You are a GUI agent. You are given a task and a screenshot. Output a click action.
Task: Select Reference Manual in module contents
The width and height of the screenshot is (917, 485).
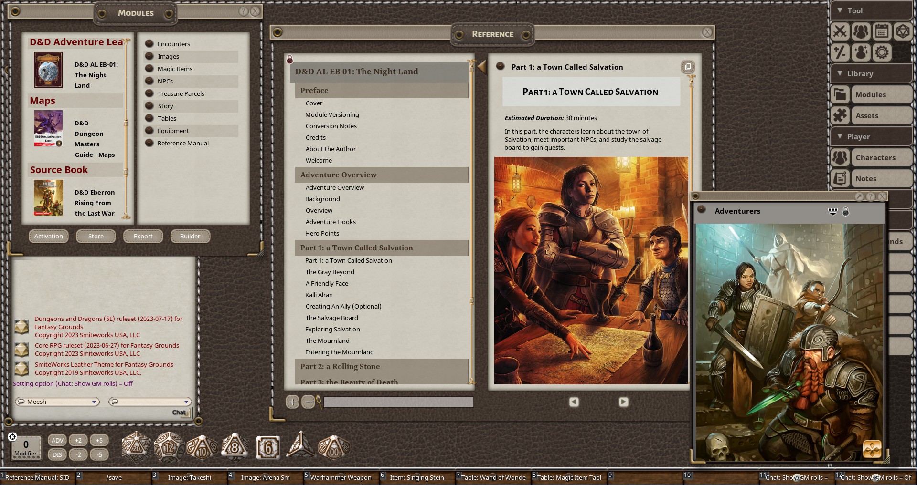(x=191, y=143)
